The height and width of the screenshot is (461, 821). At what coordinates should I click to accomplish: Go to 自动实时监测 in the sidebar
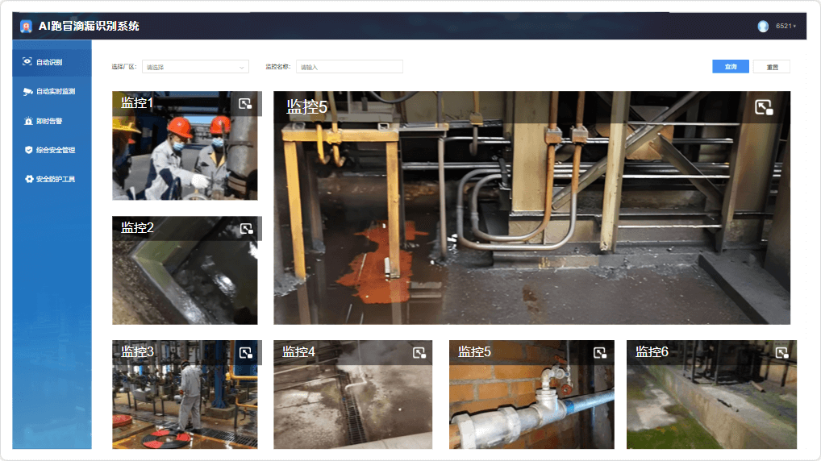55,91
